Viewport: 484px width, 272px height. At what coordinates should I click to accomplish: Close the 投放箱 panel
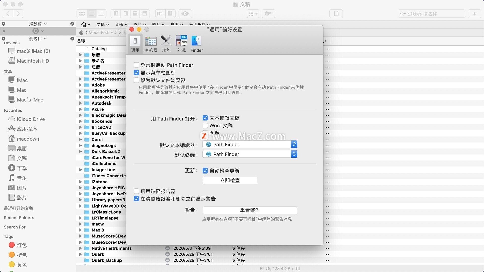72,24
